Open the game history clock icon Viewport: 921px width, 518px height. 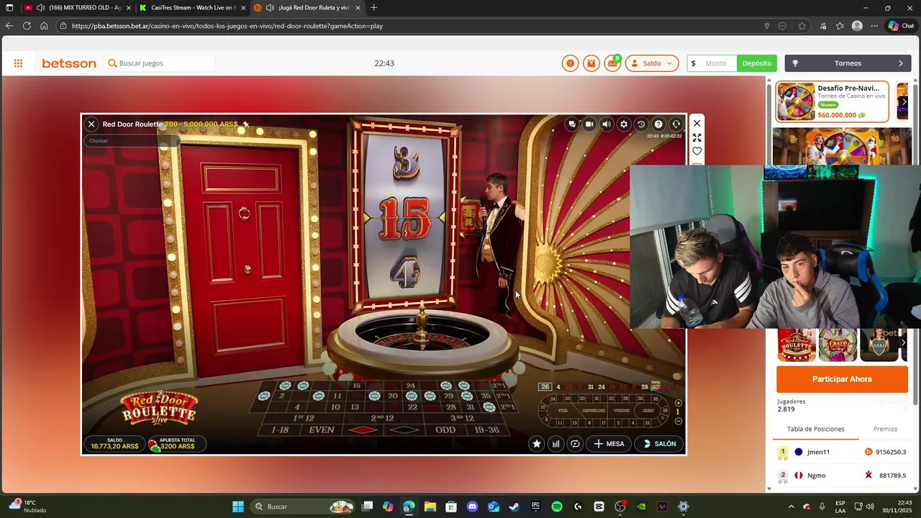click(641, 124)
